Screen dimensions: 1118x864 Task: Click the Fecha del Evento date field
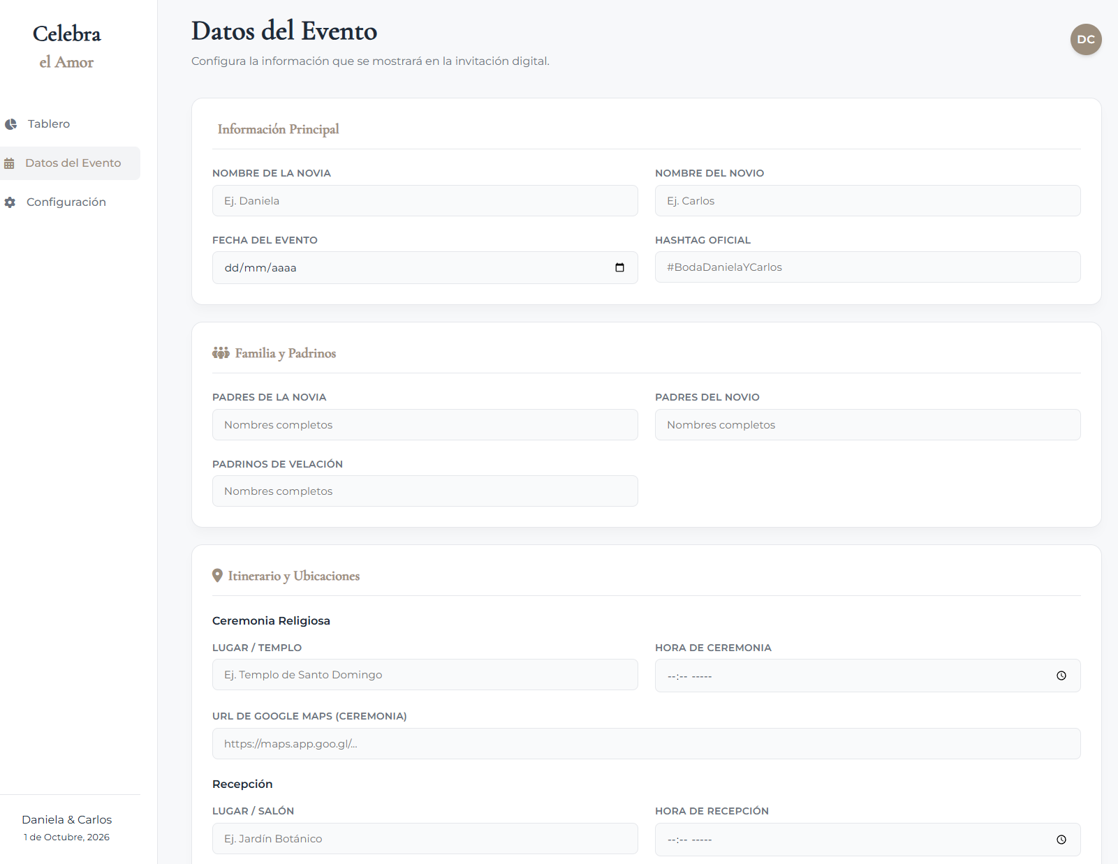coord(425,267)
